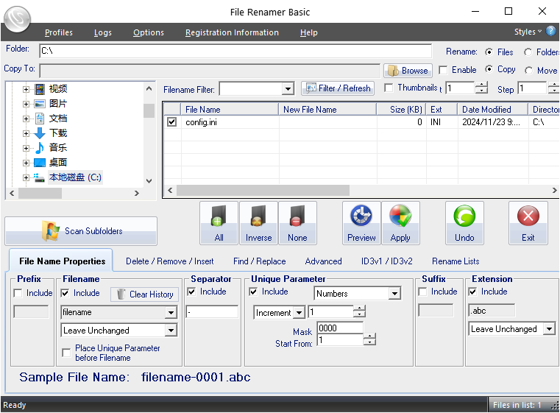Open the Numbers unique parameter dropdown
Screen dimensions: 560x413
pyautogui.click(x=394, y=294)
